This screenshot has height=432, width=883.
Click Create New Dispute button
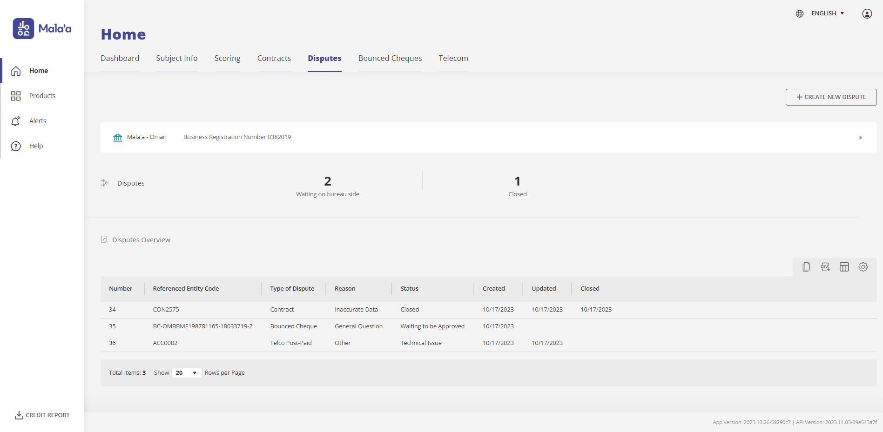click(x=831, y=97)
